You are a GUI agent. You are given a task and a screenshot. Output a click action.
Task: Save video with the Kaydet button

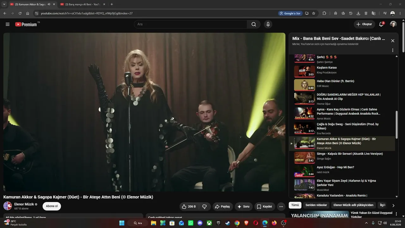tap(265, 206)
